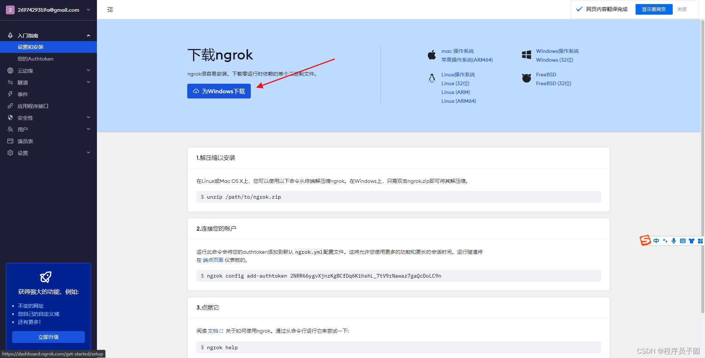Open the Linux (ARM64) download link

click(459, 101)
